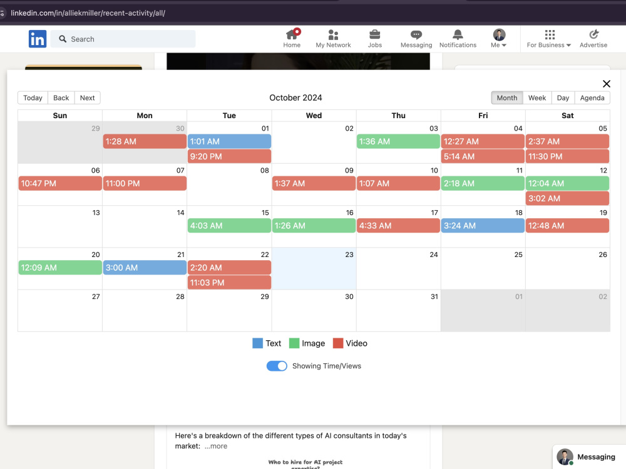Open the 11:00 PM video post event
Screen dimensions: 626x469
point(145,183)
